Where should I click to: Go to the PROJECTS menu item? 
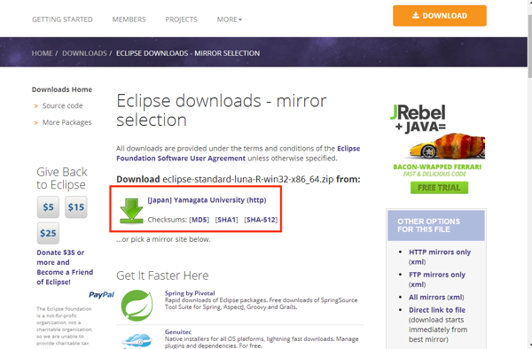click(181, 19)
